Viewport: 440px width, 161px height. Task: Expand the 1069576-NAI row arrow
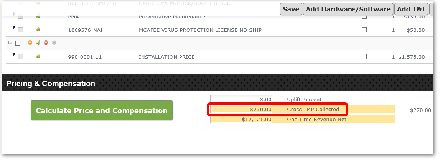(x=14, y=28)
